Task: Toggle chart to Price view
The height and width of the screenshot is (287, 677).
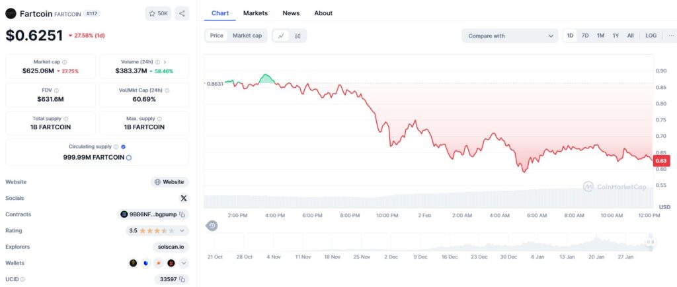Action: point(216,36)
